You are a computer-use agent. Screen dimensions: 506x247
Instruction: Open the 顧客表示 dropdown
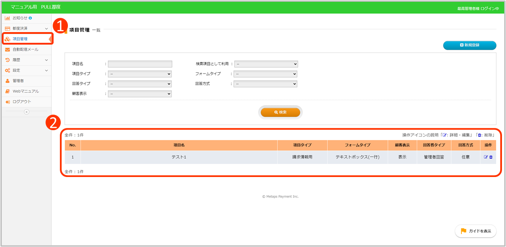[x=140, y=94]
